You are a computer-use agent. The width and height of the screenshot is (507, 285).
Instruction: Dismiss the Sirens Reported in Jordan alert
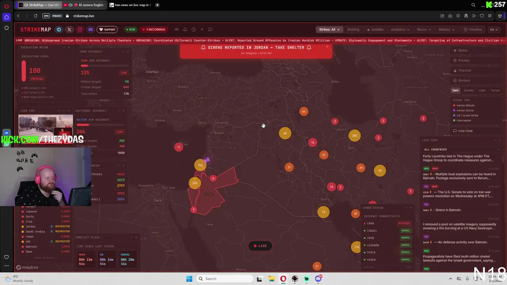coord(327,47)
